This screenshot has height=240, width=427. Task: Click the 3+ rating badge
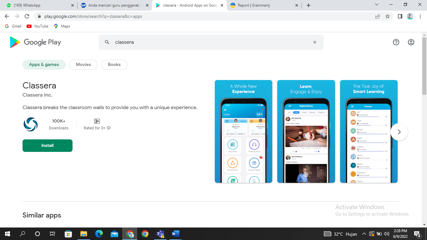[x=97, y=121]
